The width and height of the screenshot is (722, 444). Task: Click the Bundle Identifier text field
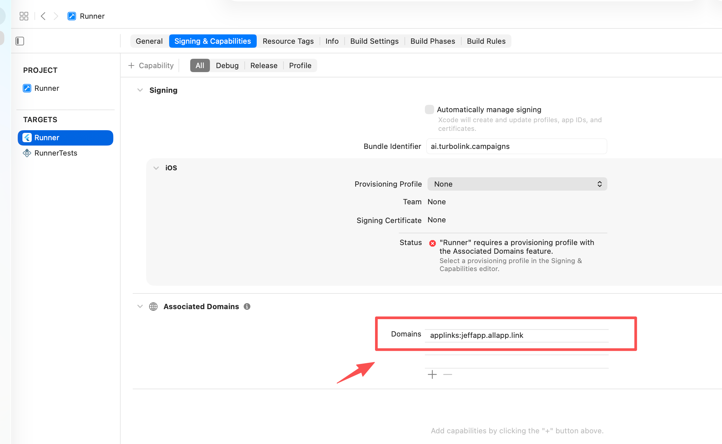[x=516, y=146]
